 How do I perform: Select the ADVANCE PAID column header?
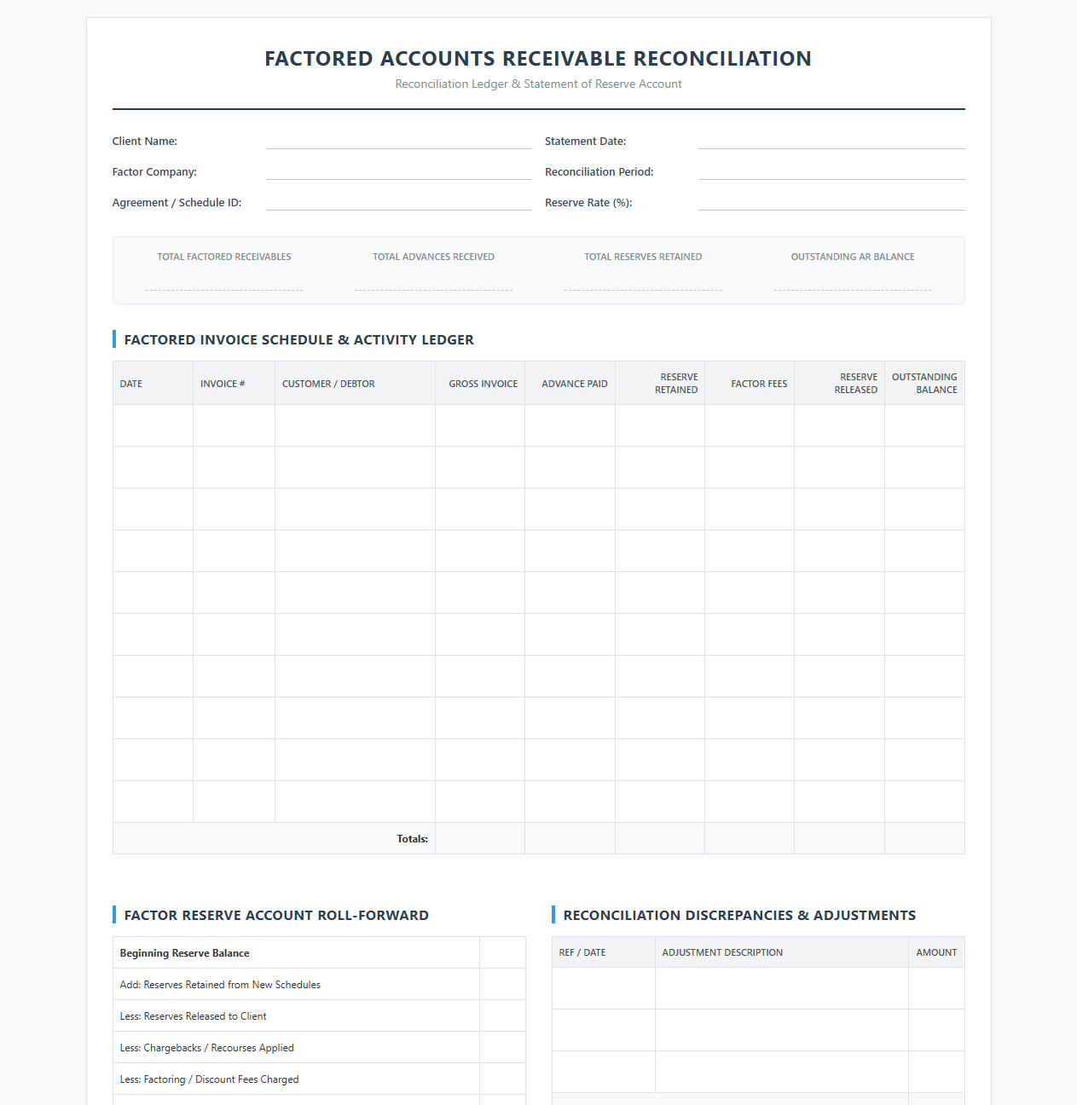[570, 384]
